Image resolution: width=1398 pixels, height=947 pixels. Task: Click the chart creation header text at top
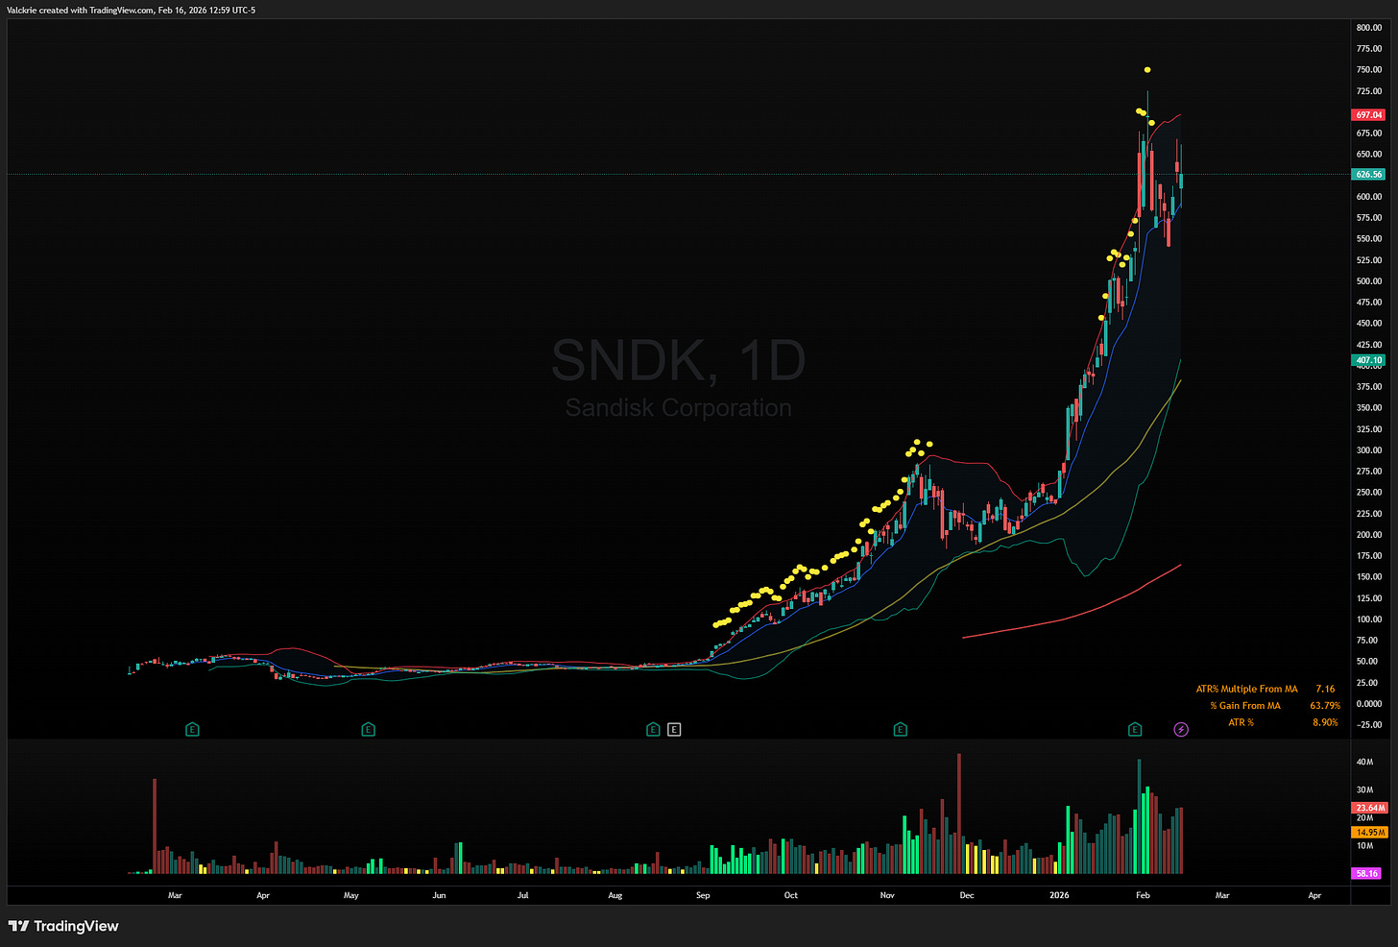click(132, 10)
